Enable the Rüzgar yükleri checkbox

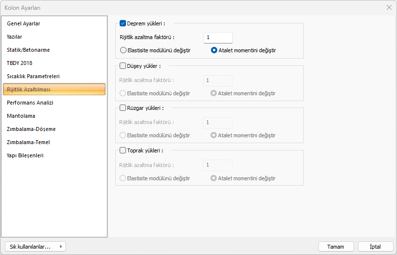[123, 108]
